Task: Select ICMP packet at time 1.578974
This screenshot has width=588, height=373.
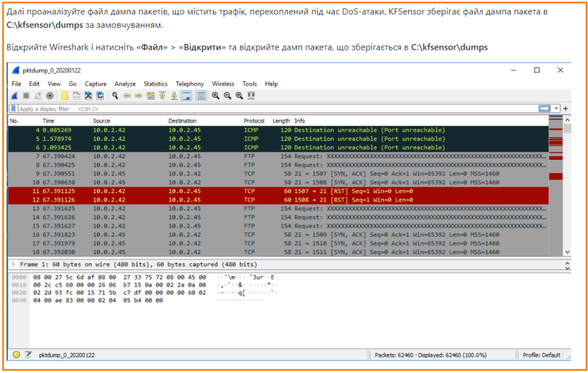Action: (278, 139)
